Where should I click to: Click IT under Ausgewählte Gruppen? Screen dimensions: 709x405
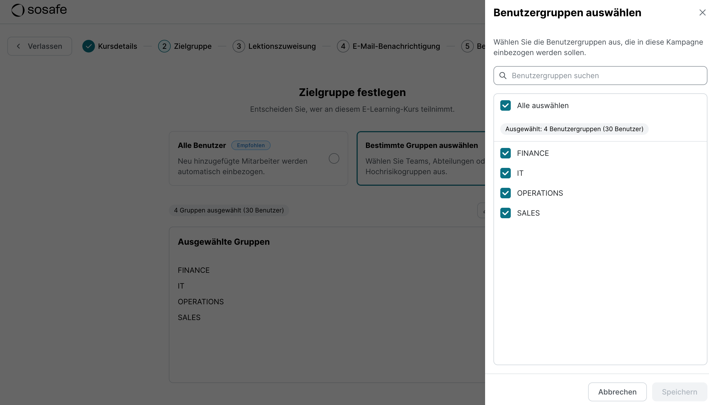click(181, 286)
